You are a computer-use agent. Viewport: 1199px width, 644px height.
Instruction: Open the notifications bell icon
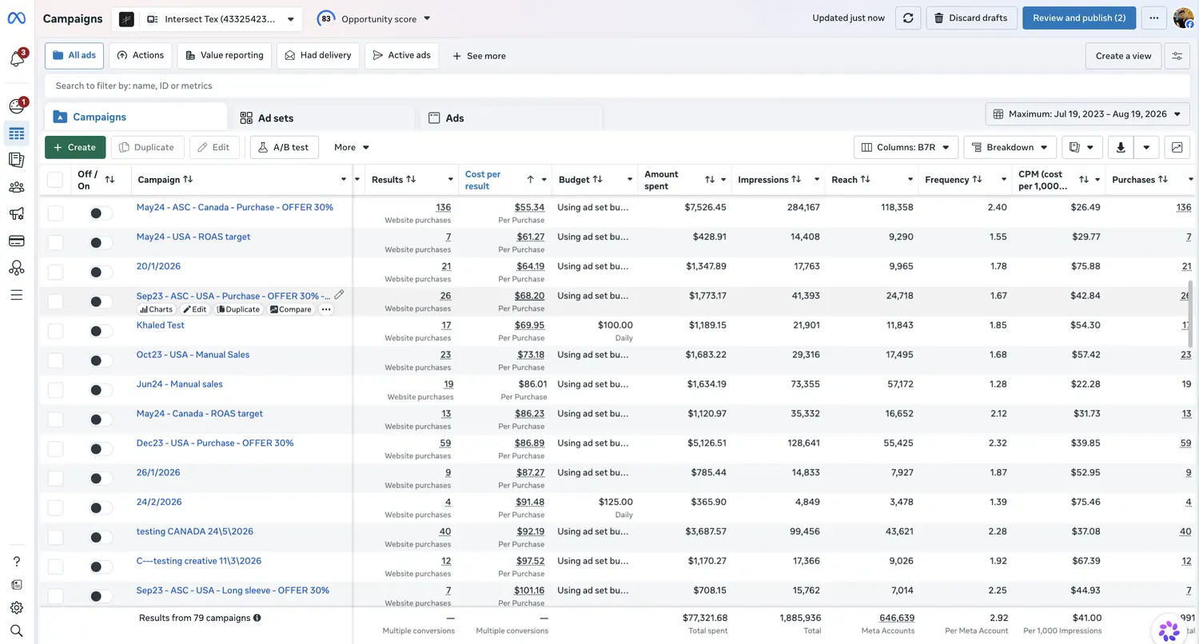(17, 59)
